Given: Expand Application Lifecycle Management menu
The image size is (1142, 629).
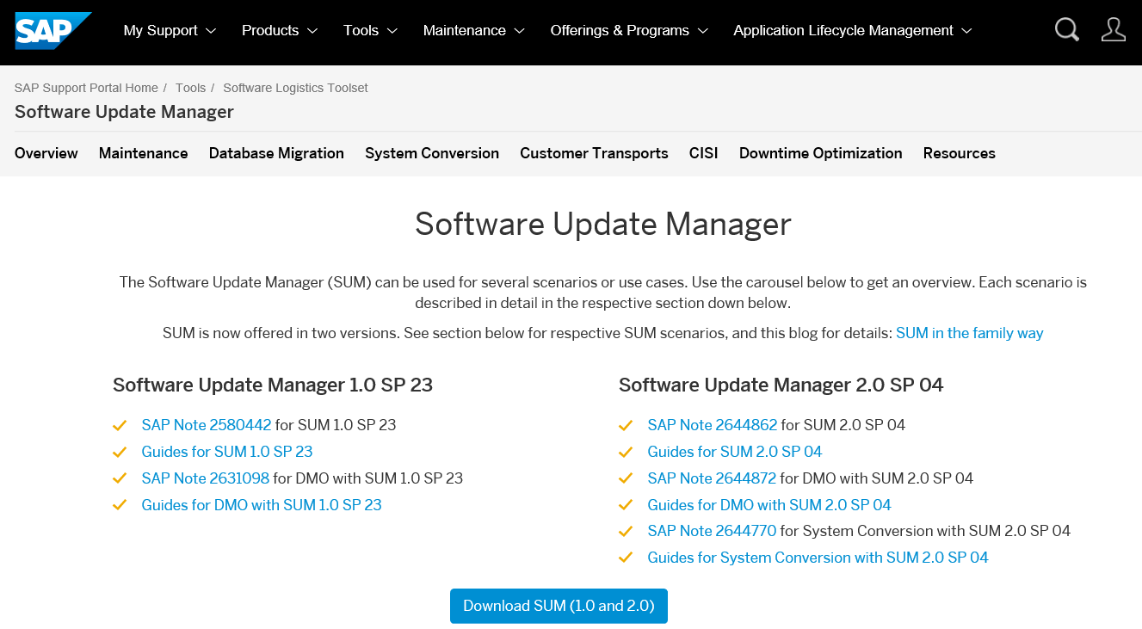Looking at the screenshot, I should tap(853, 30).
